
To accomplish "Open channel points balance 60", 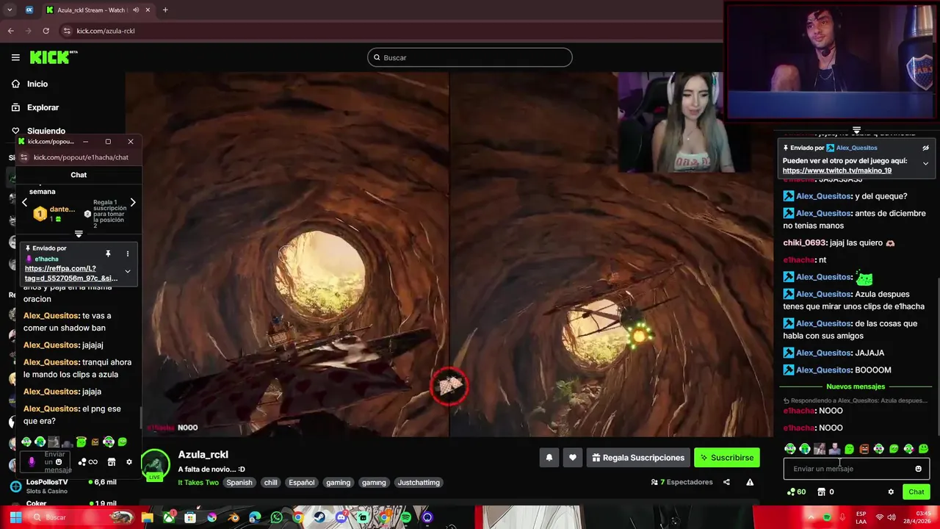I will [x=796, y=492].
